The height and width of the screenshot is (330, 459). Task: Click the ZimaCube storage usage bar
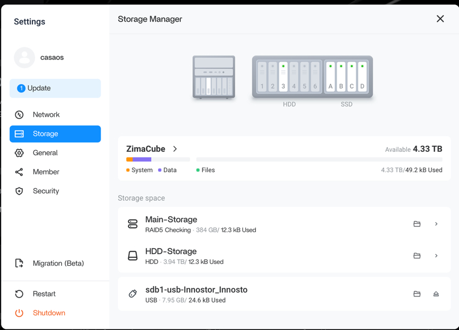click(x=284, y=159)
